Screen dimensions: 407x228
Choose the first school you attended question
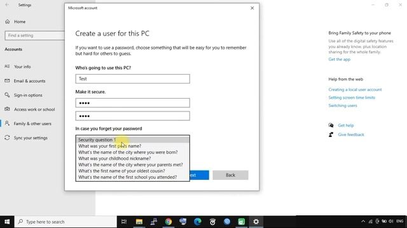point(133,177)
